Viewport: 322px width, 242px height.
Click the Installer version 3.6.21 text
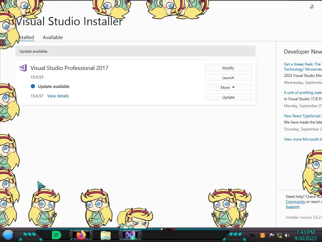coord(304,217)
